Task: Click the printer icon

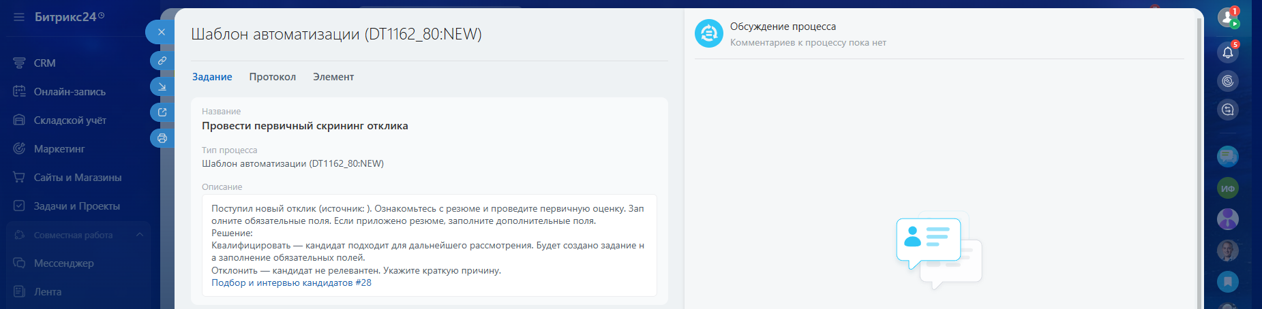Action: click(162, 138)
